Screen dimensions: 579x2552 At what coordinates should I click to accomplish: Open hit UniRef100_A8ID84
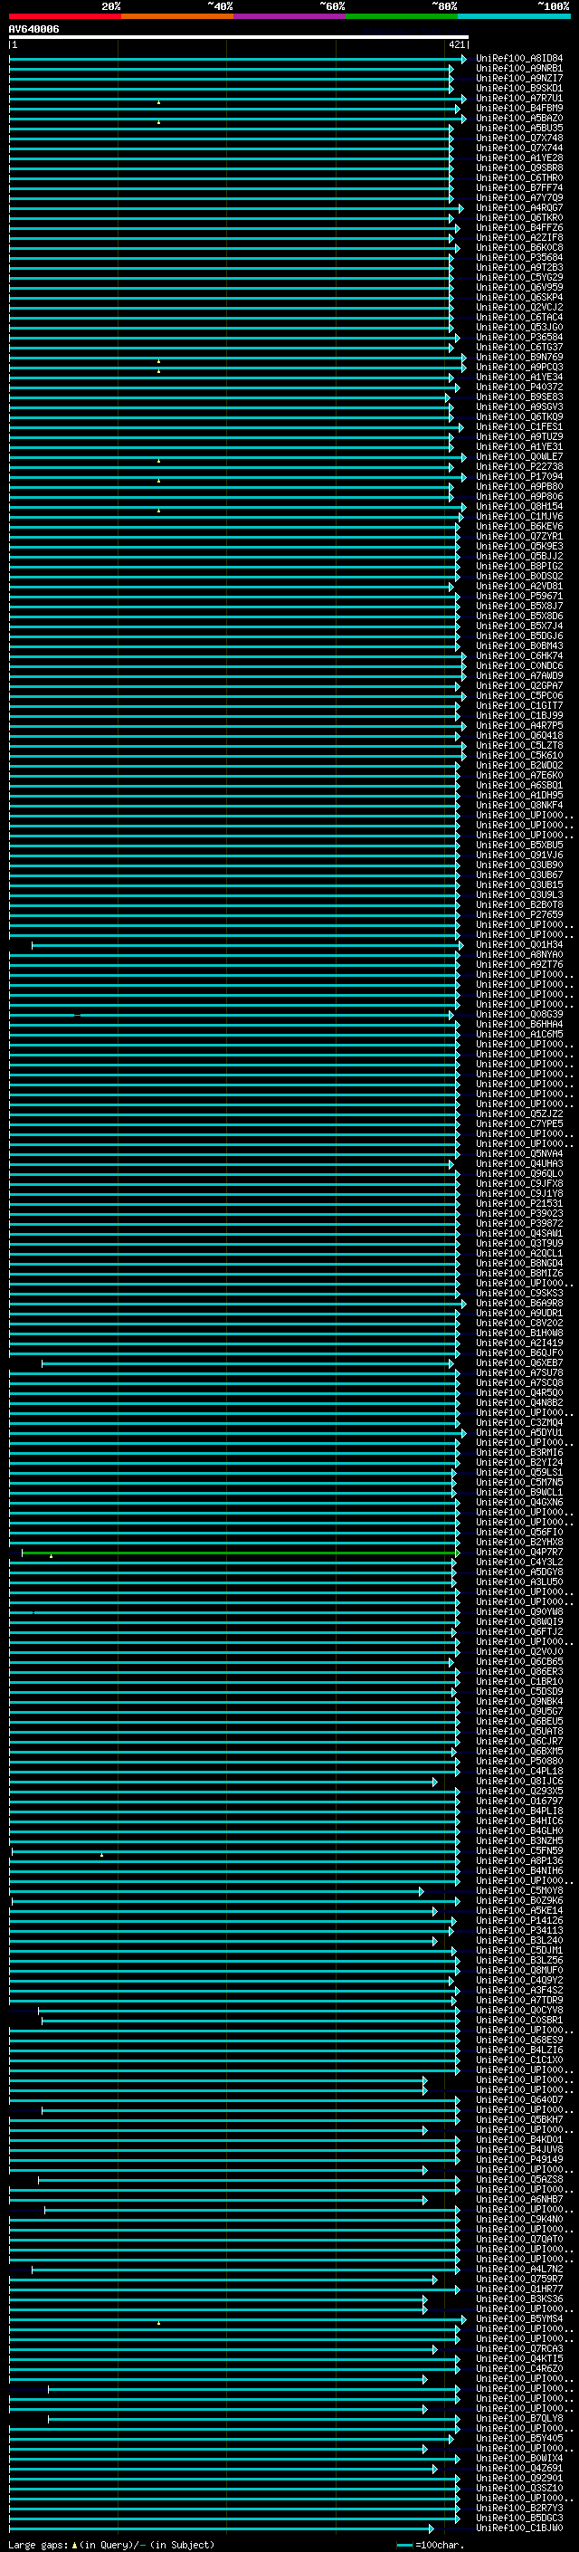pos(518,59)
